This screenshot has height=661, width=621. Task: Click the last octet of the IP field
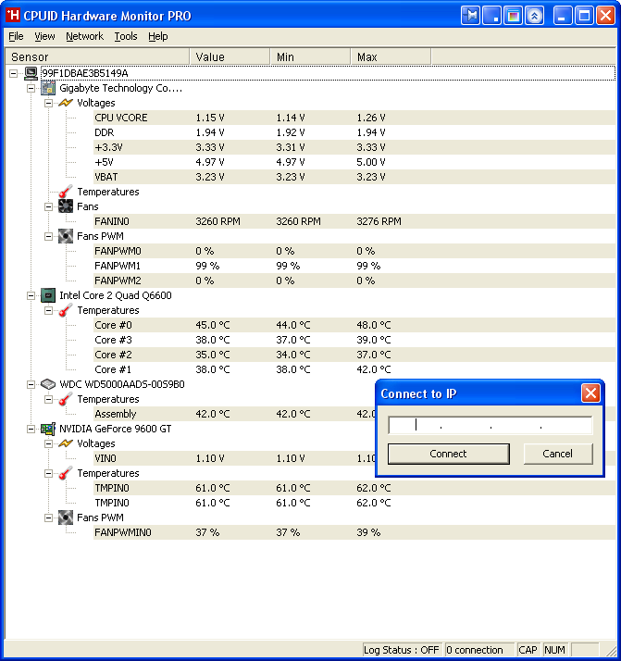click(x=565, y=425)
